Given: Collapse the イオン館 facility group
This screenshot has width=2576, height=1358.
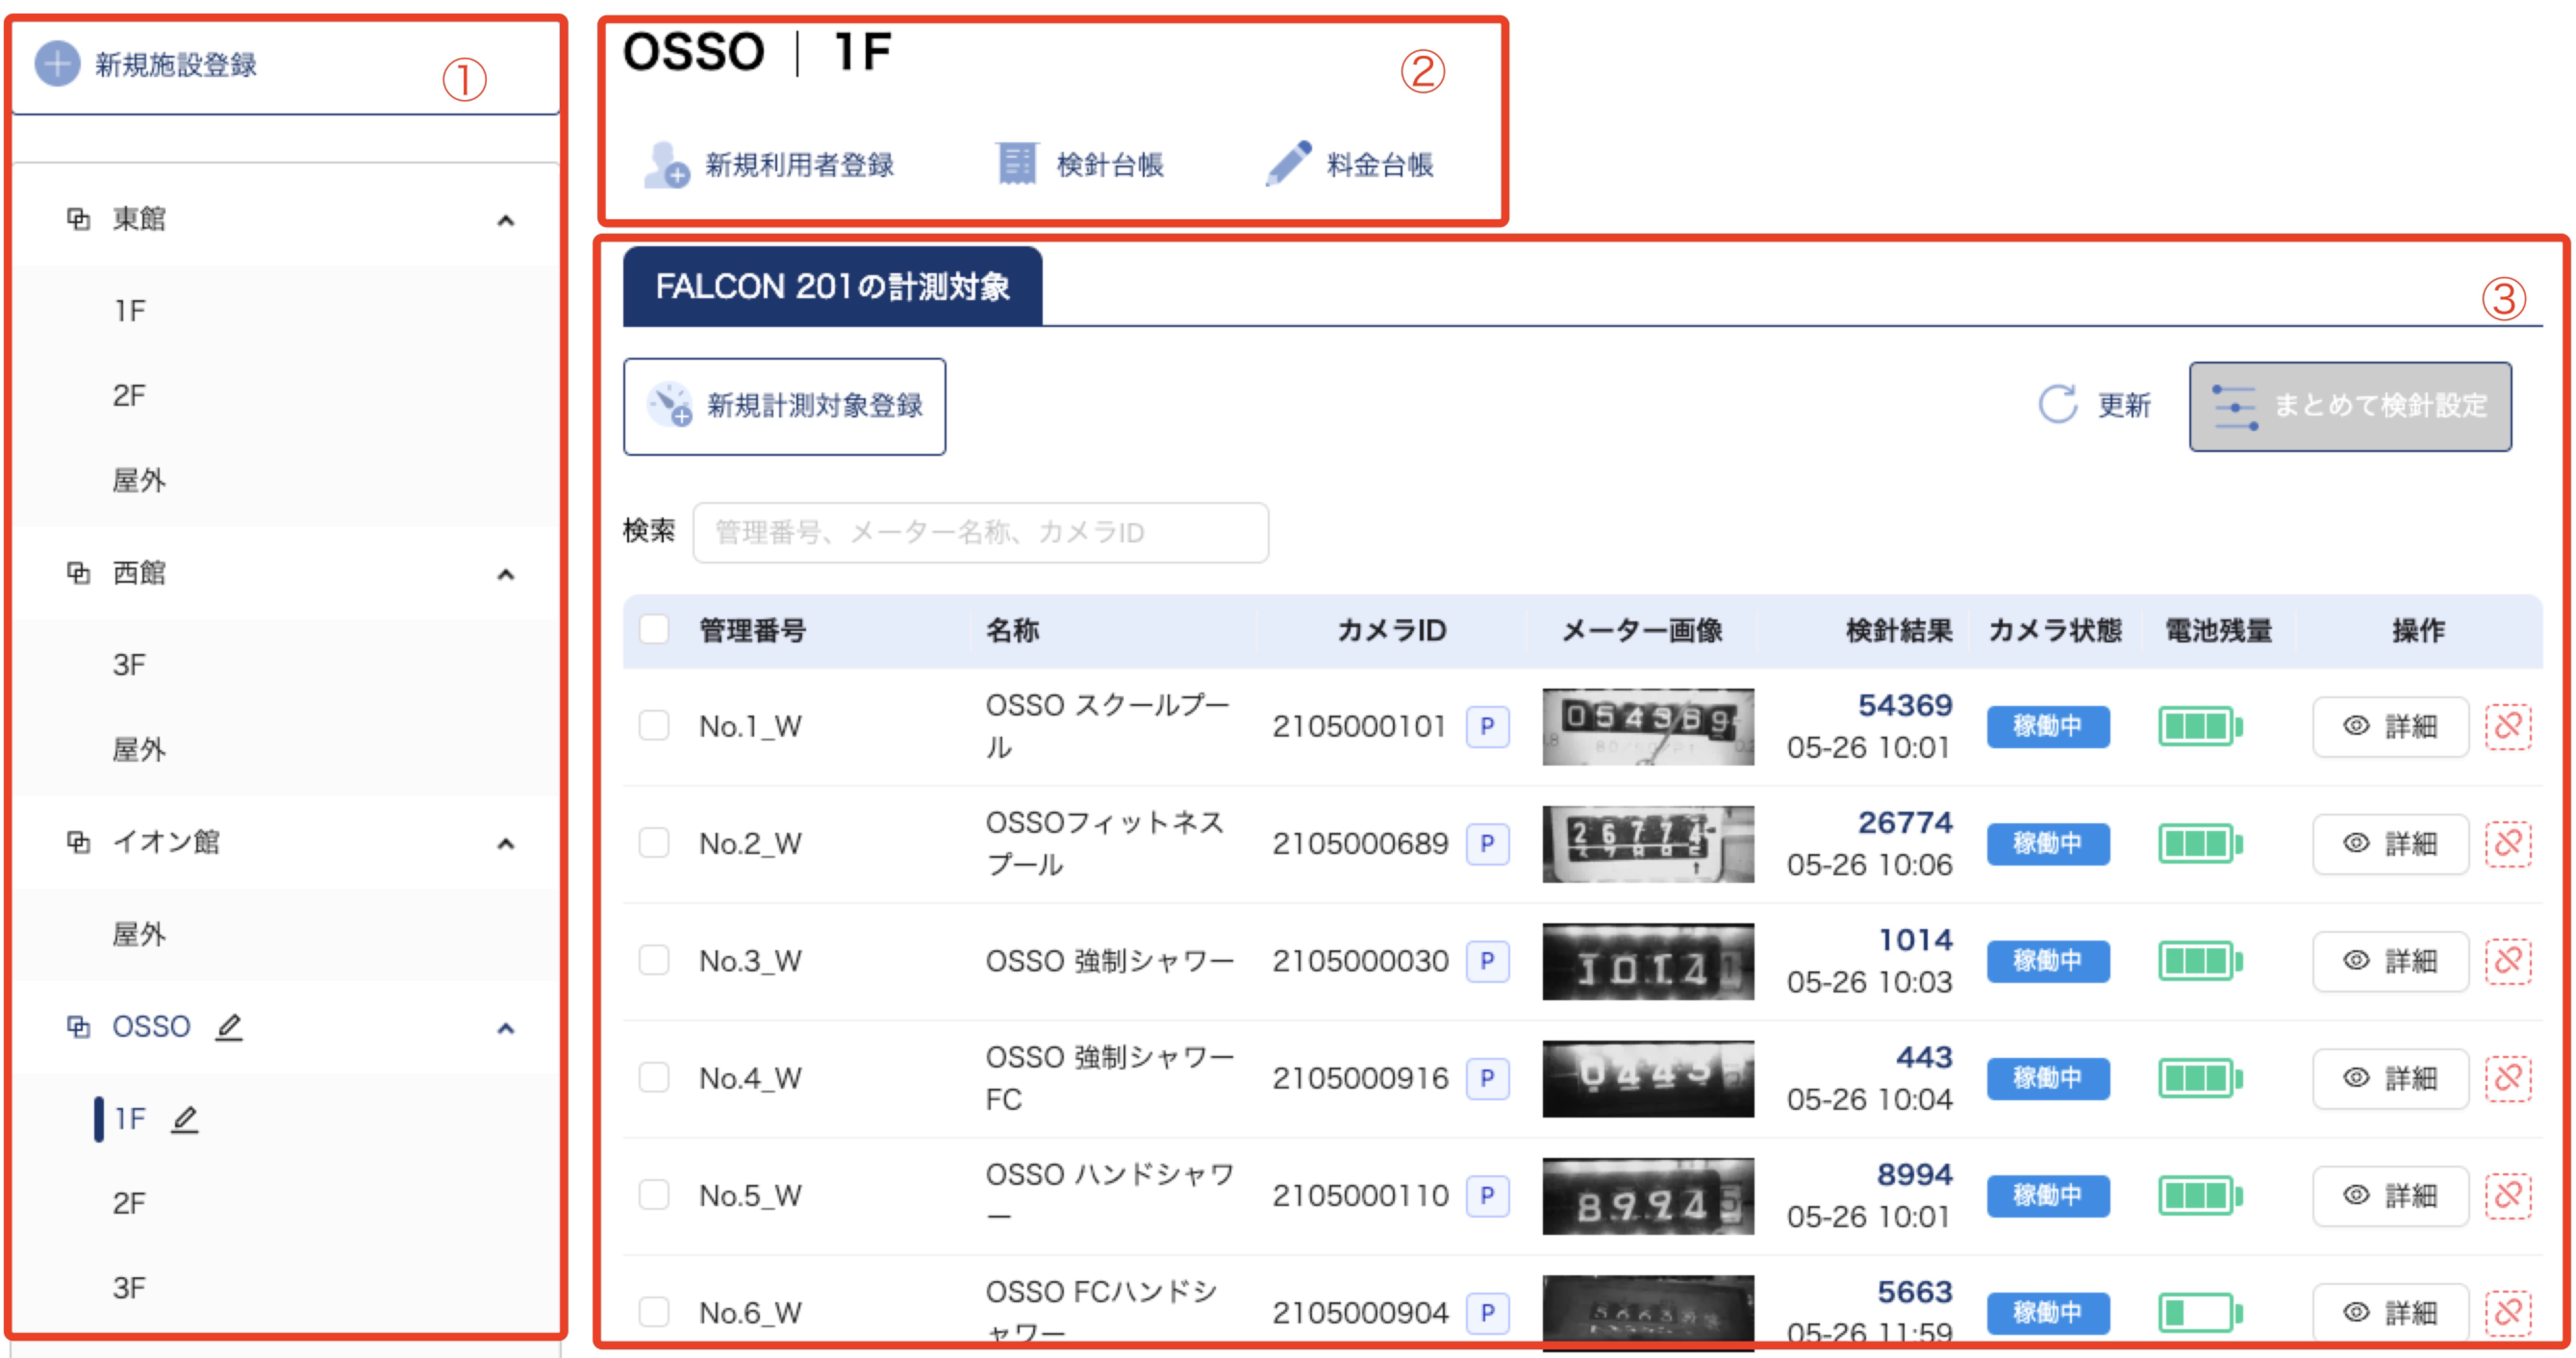Looking at the screenshot, I should pyautogui.click(x=506, y=843).
